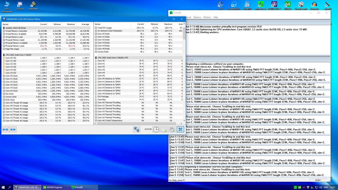Open the Options menu in Prime95
The width and height of the screenshot is (338, 190).
pyautogui.click(x=197, y=17)
